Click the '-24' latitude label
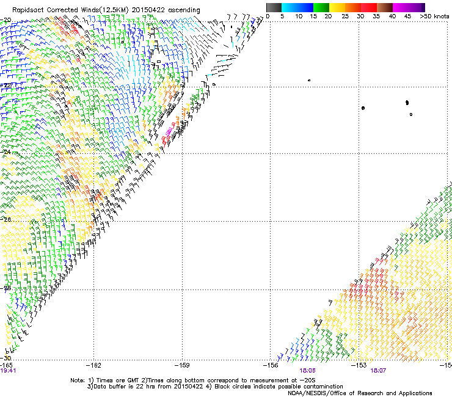 click(5, 151)
